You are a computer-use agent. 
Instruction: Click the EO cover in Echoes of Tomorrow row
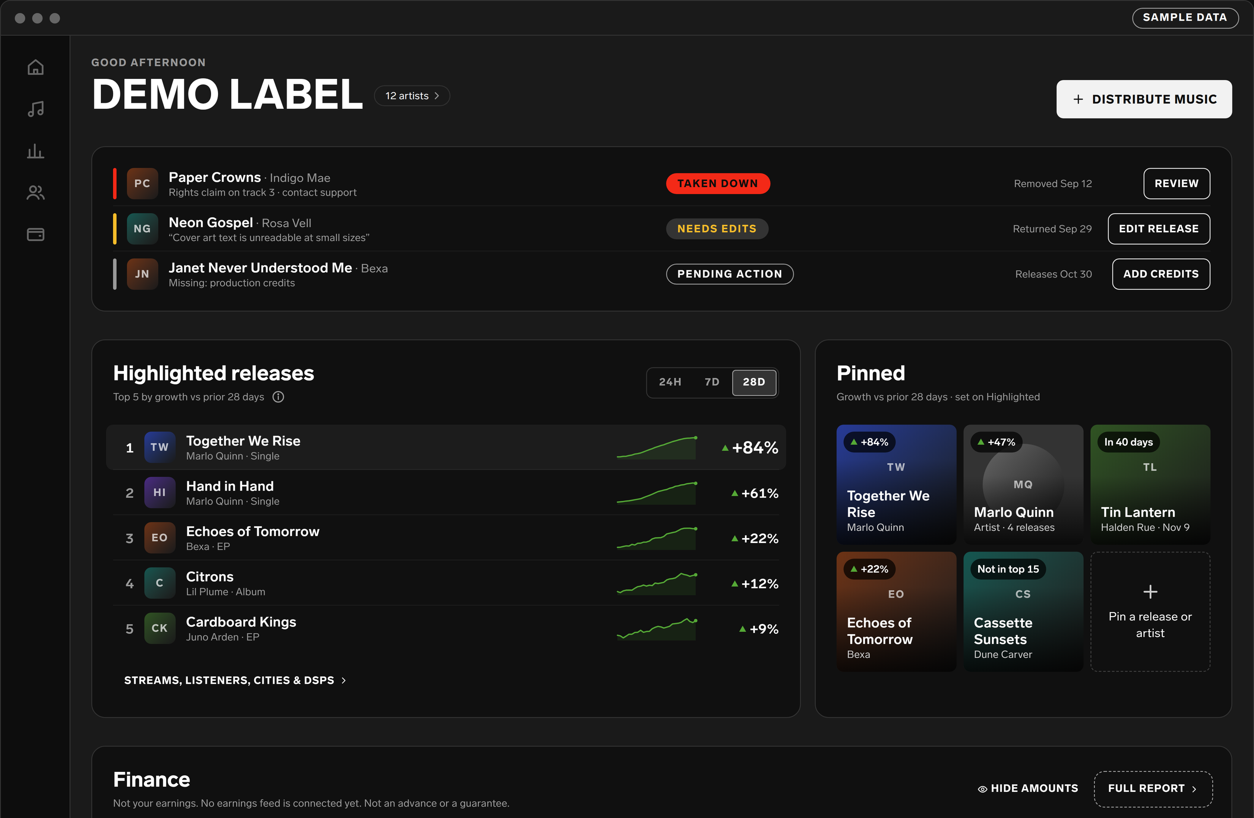pos(160,538)
